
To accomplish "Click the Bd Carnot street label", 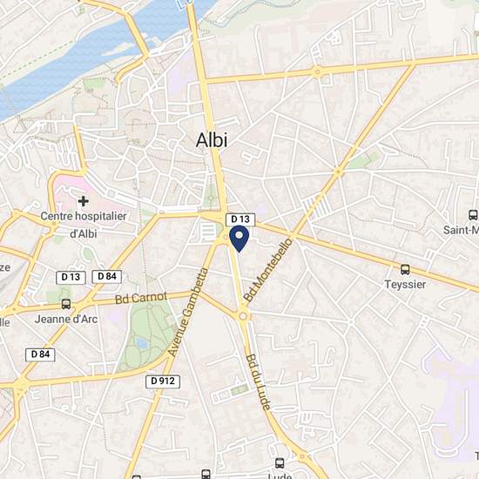I will pos(141,298).
